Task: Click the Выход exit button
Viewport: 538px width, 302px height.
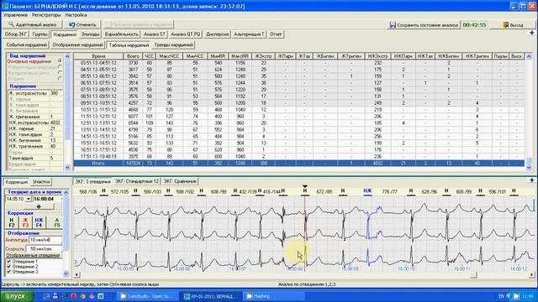Action: (513, 25)
